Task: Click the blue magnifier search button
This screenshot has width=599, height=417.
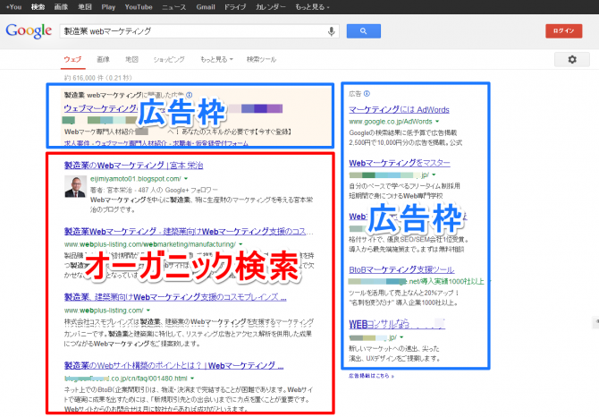Action: click(363, 31)
